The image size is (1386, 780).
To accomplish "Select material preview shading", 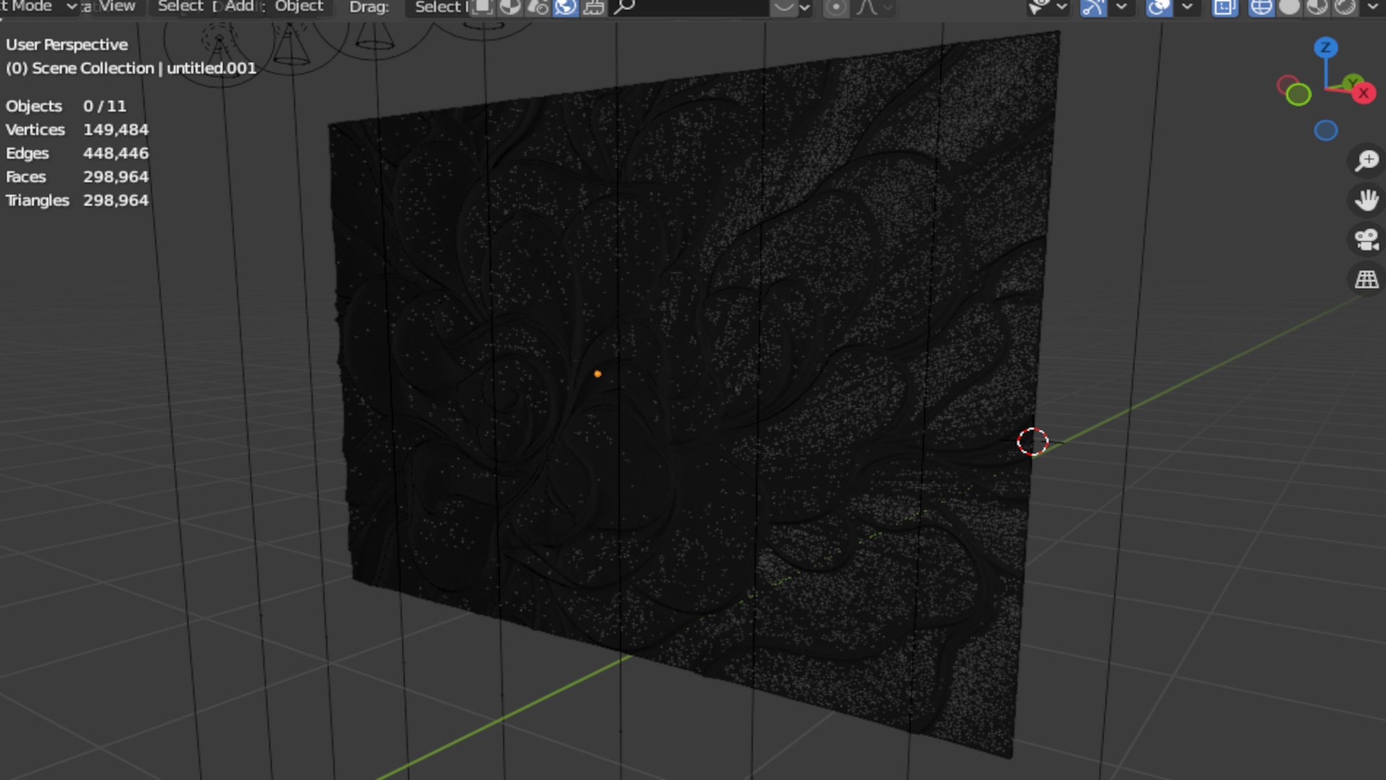I will click(x=1317, y=7).
